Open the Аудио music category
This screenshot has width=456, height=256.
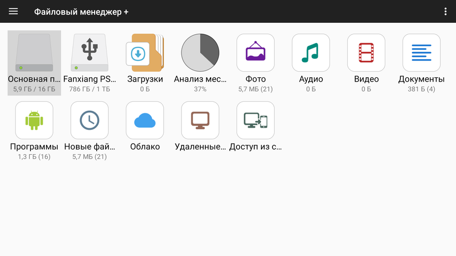click(311, 53)
